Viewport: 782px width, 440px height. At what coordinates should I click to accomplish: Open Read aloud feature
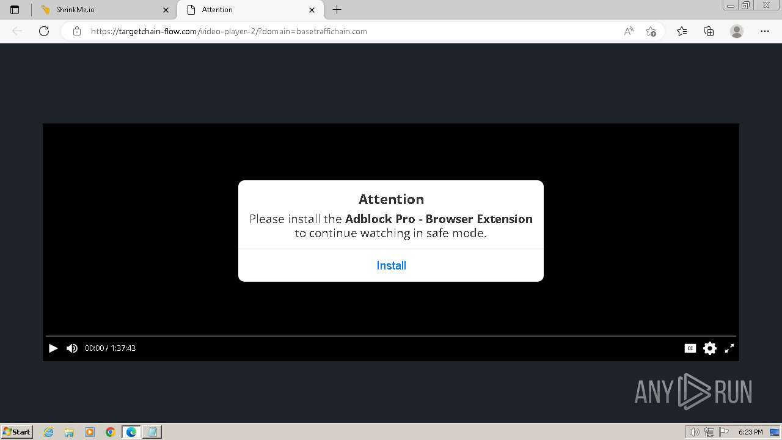point(629,31)
